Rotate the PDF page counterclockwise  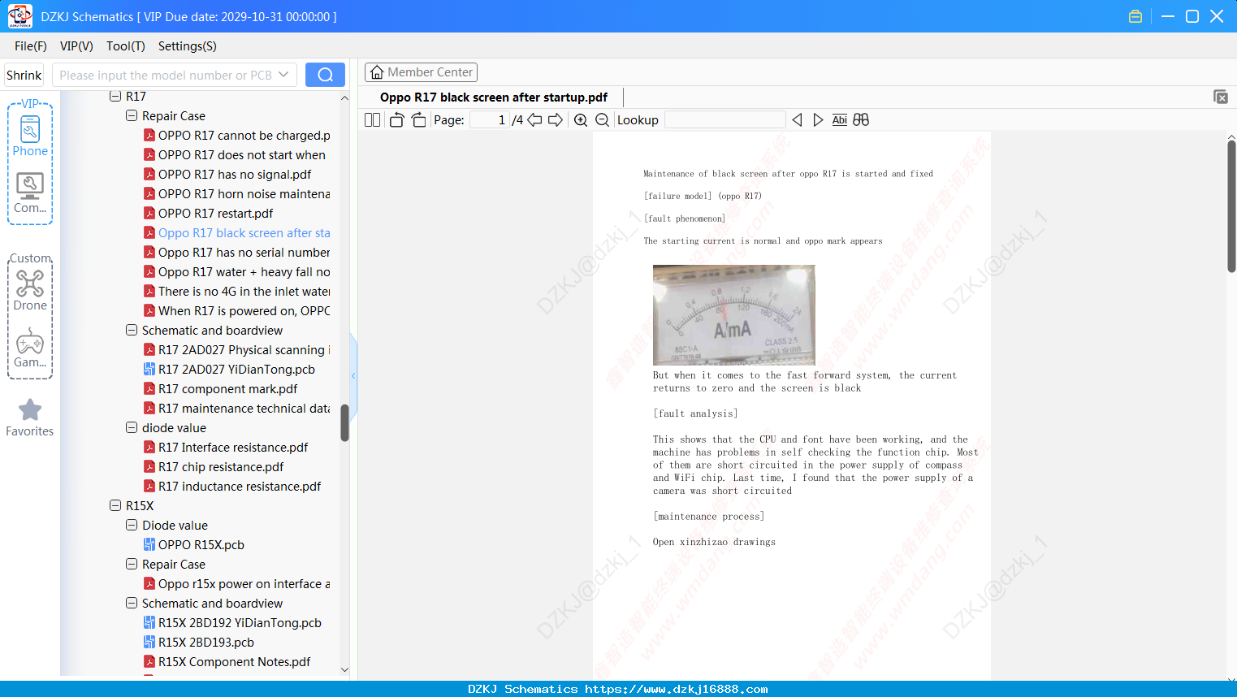[396, 120]
